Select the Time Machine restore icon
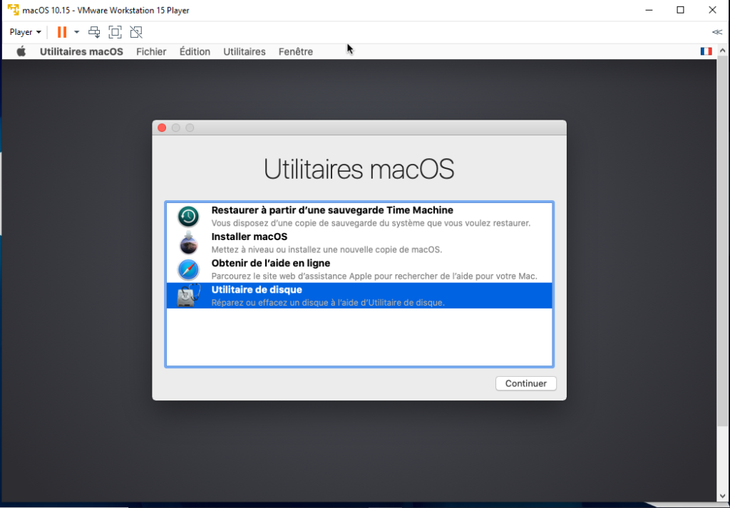The width and height of the screenshot is (730, 508). click(x=188, y=217)
